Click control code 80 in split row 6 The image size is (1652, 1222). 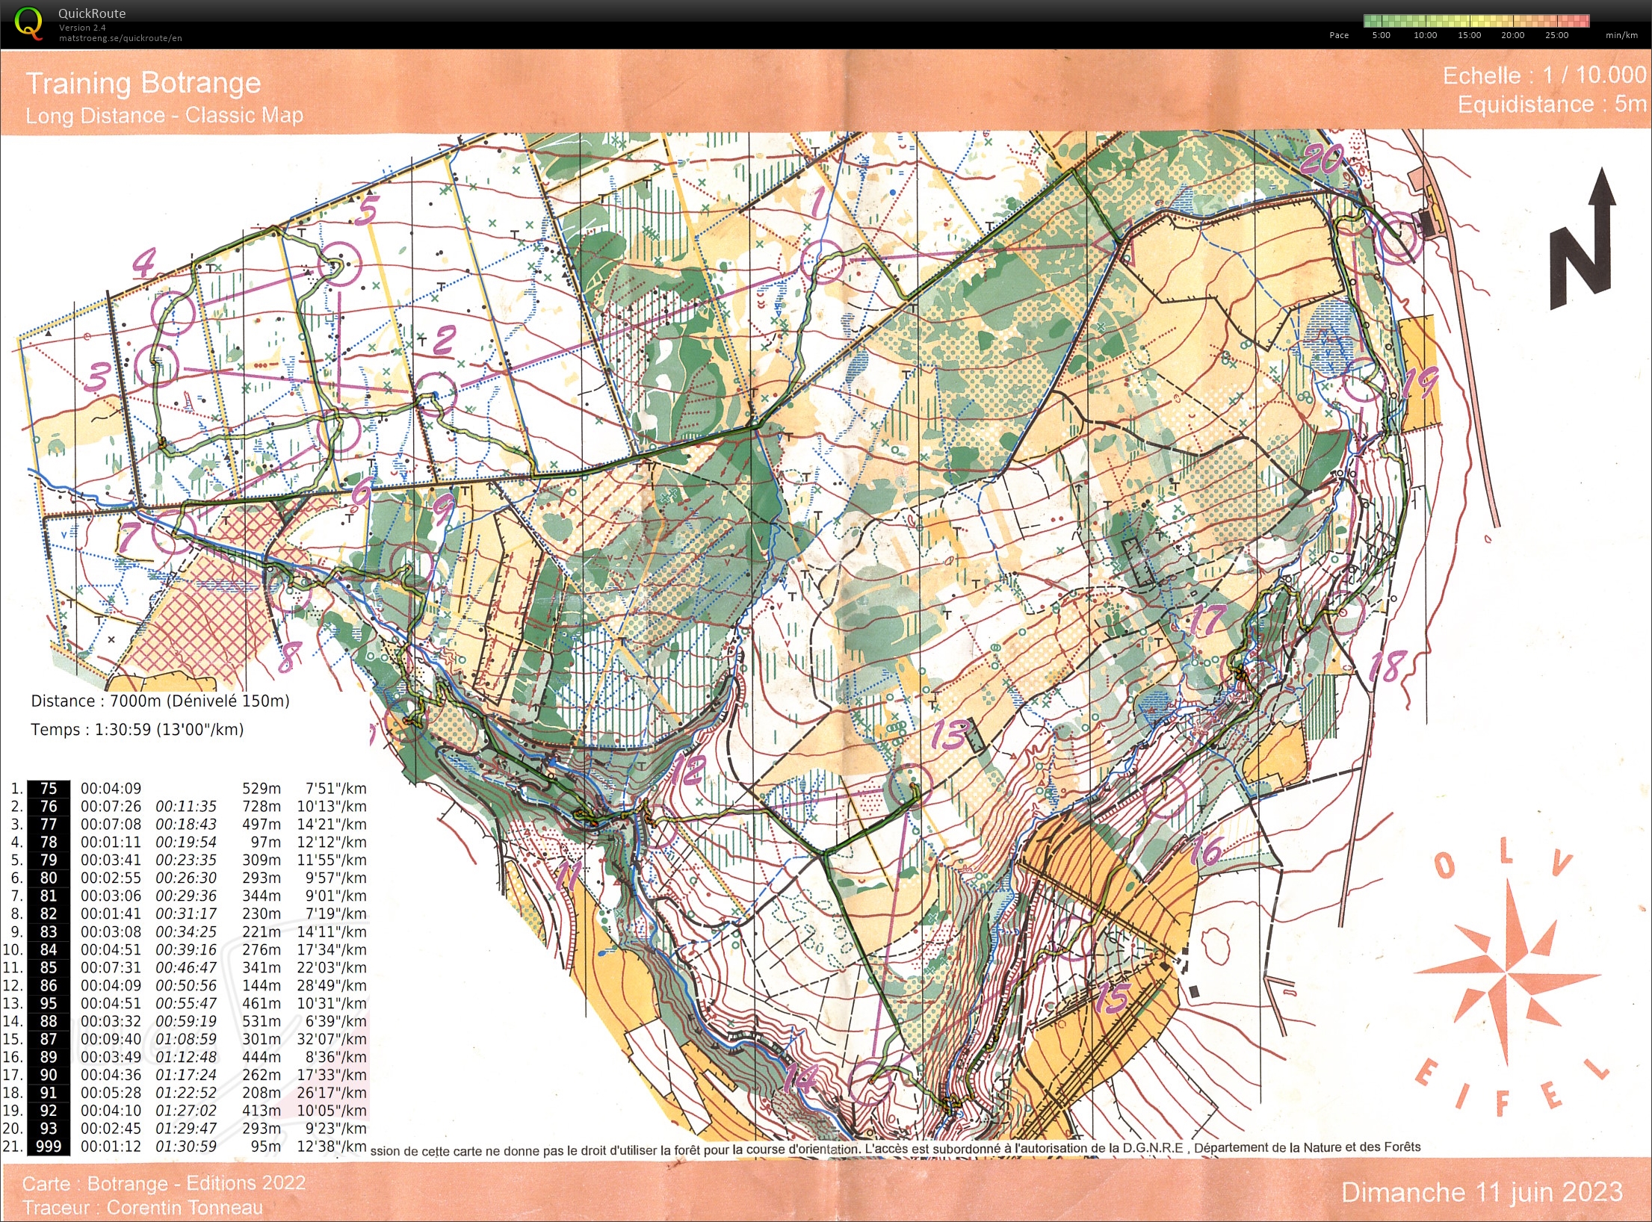pos(49,878)
